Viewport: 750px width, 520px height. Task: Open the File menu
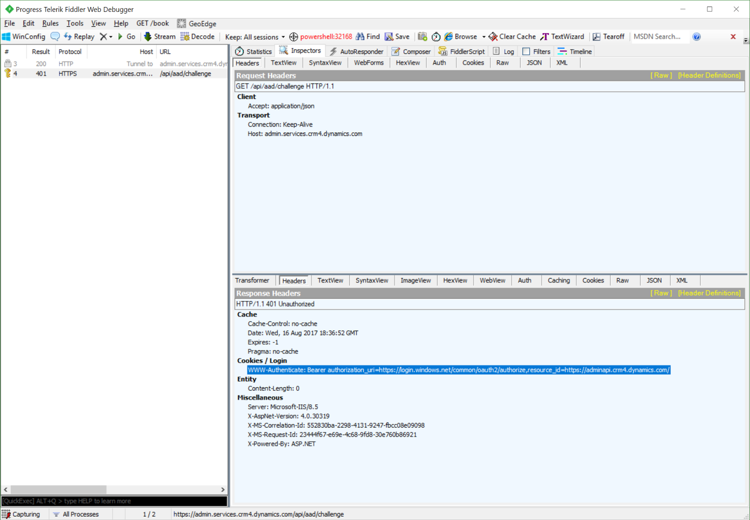pyautogui.click(x=9, y=23)
